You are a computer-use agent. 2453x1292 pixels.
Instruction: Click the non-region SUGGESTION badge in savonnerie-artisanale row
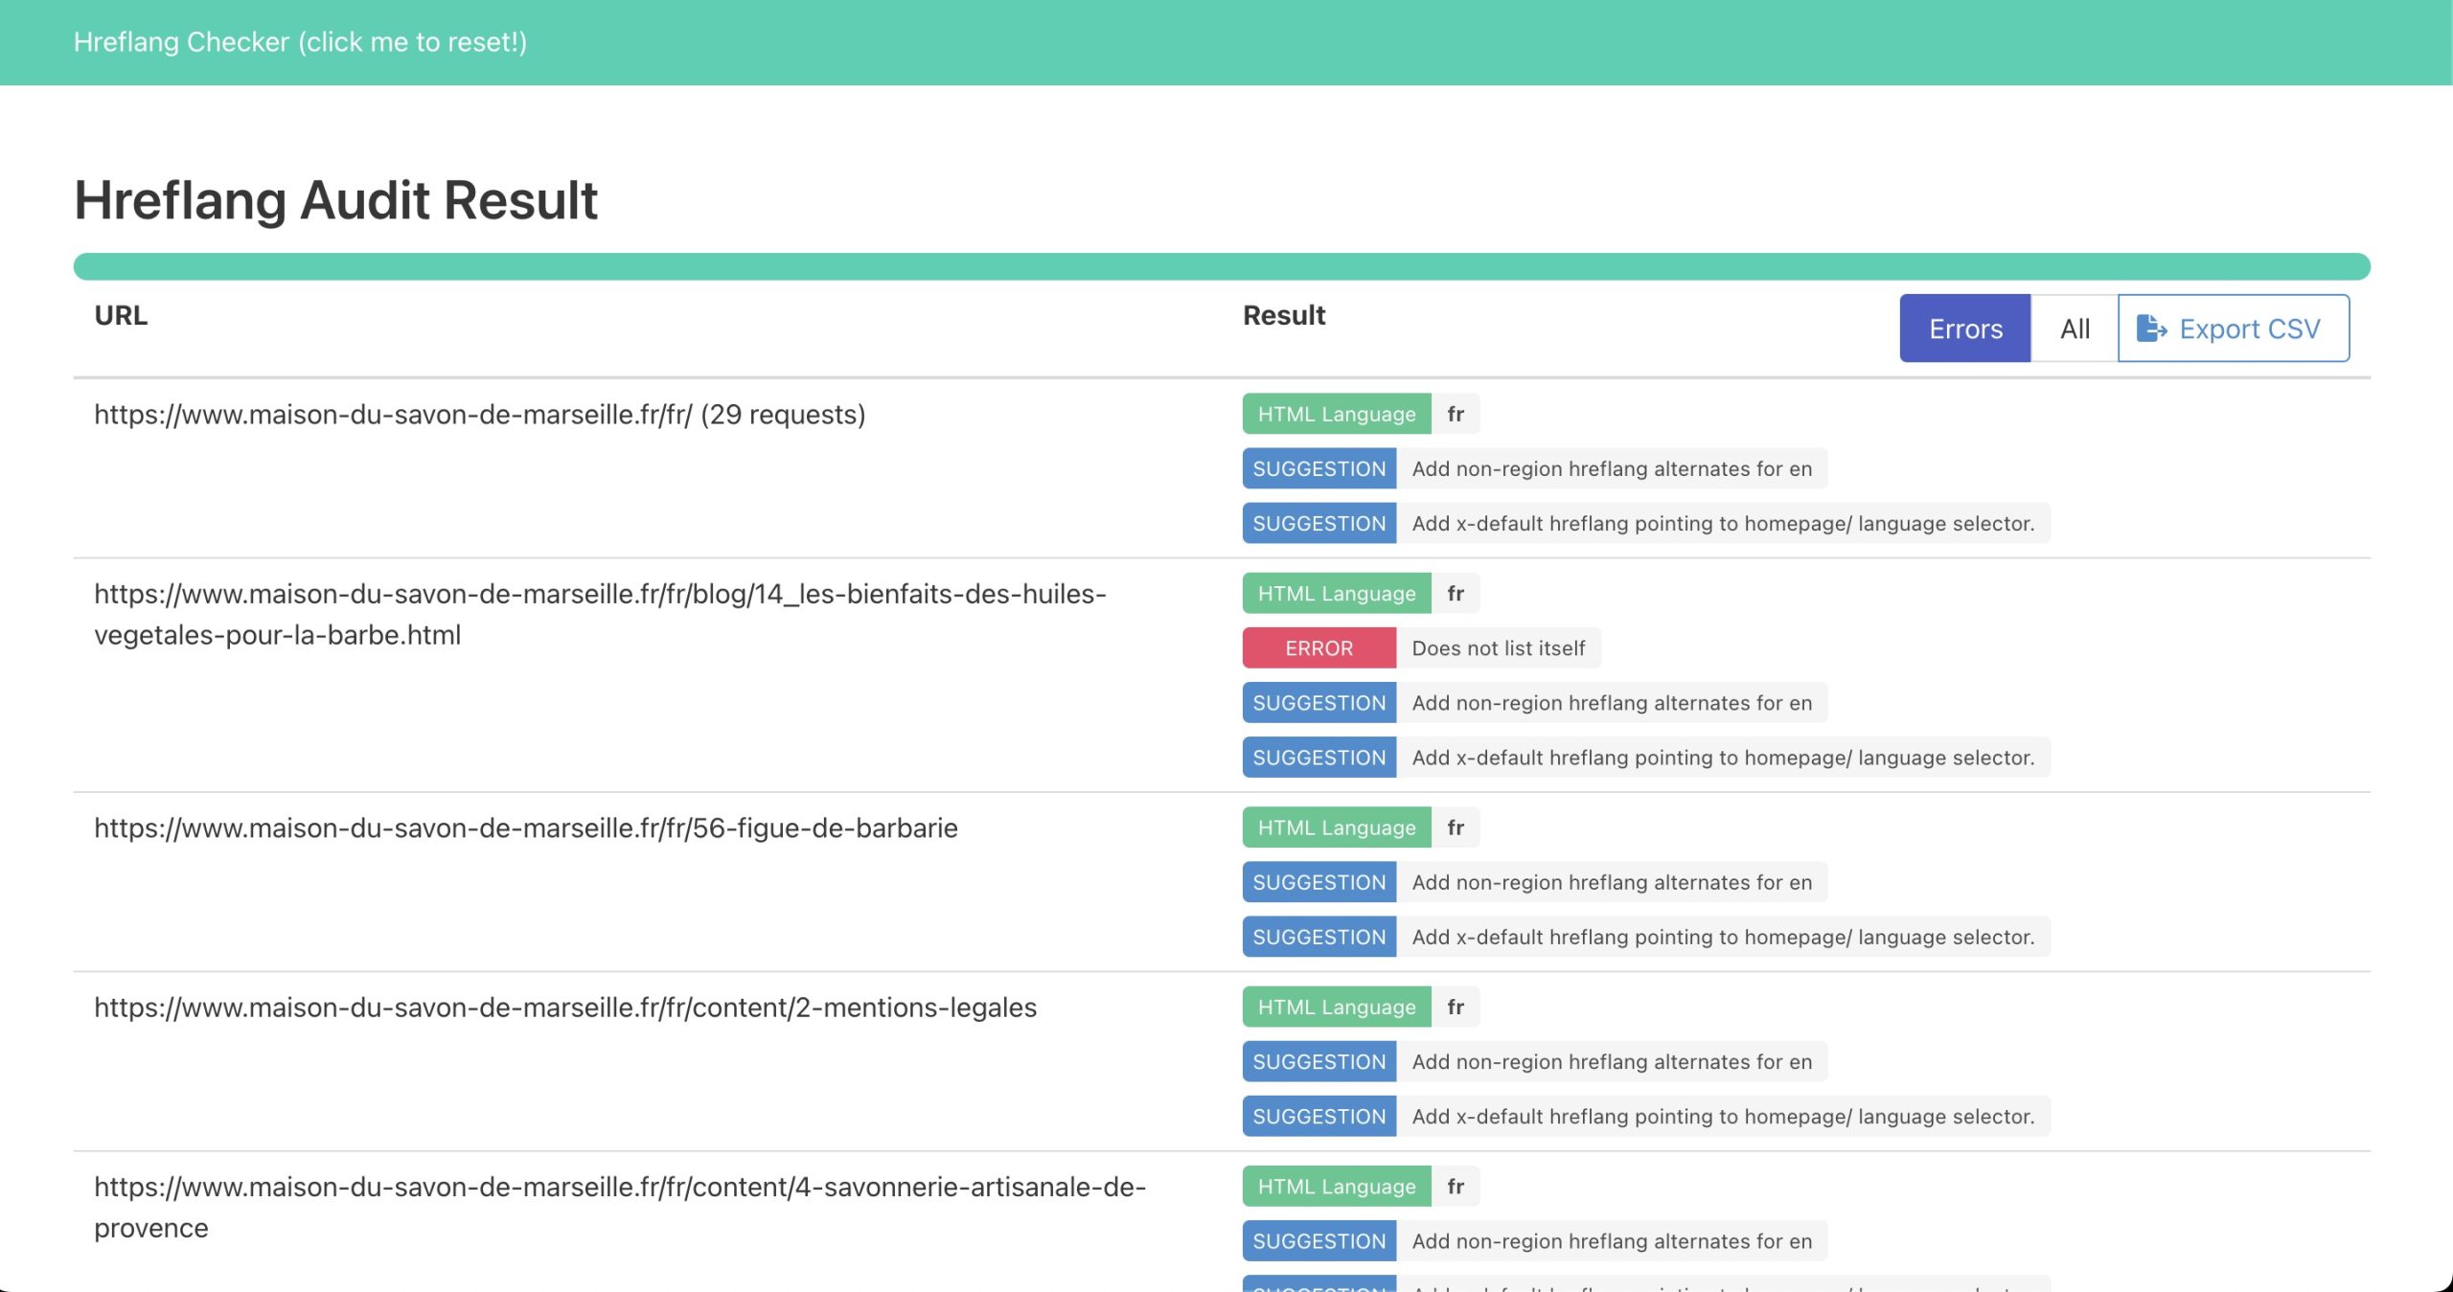[1319, 1241]
